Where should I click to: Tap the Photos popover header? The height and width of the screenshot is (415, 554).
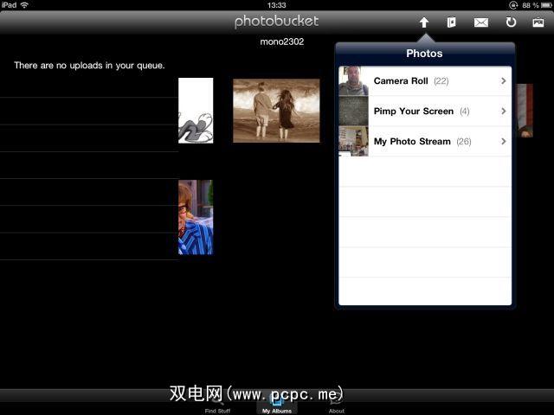[x=424, y=54]
